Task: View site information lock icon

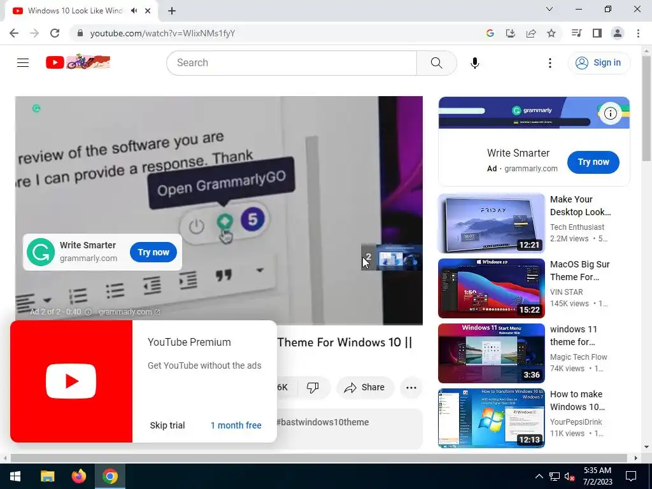Action: (x=81, y=33)
